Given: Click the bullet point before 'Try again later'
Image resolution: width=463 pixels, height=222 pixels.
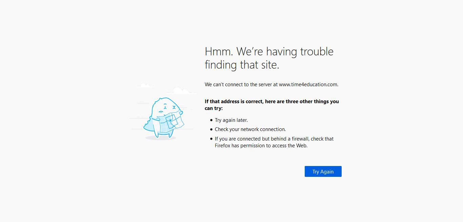Looking at the screenshot, I should pyautogui.click(x=211, y=120).
